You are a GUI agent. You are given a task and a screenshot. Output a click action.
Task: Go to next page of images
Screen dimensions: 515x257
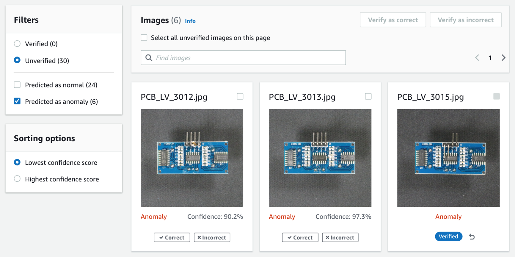(x=503, y=58)
